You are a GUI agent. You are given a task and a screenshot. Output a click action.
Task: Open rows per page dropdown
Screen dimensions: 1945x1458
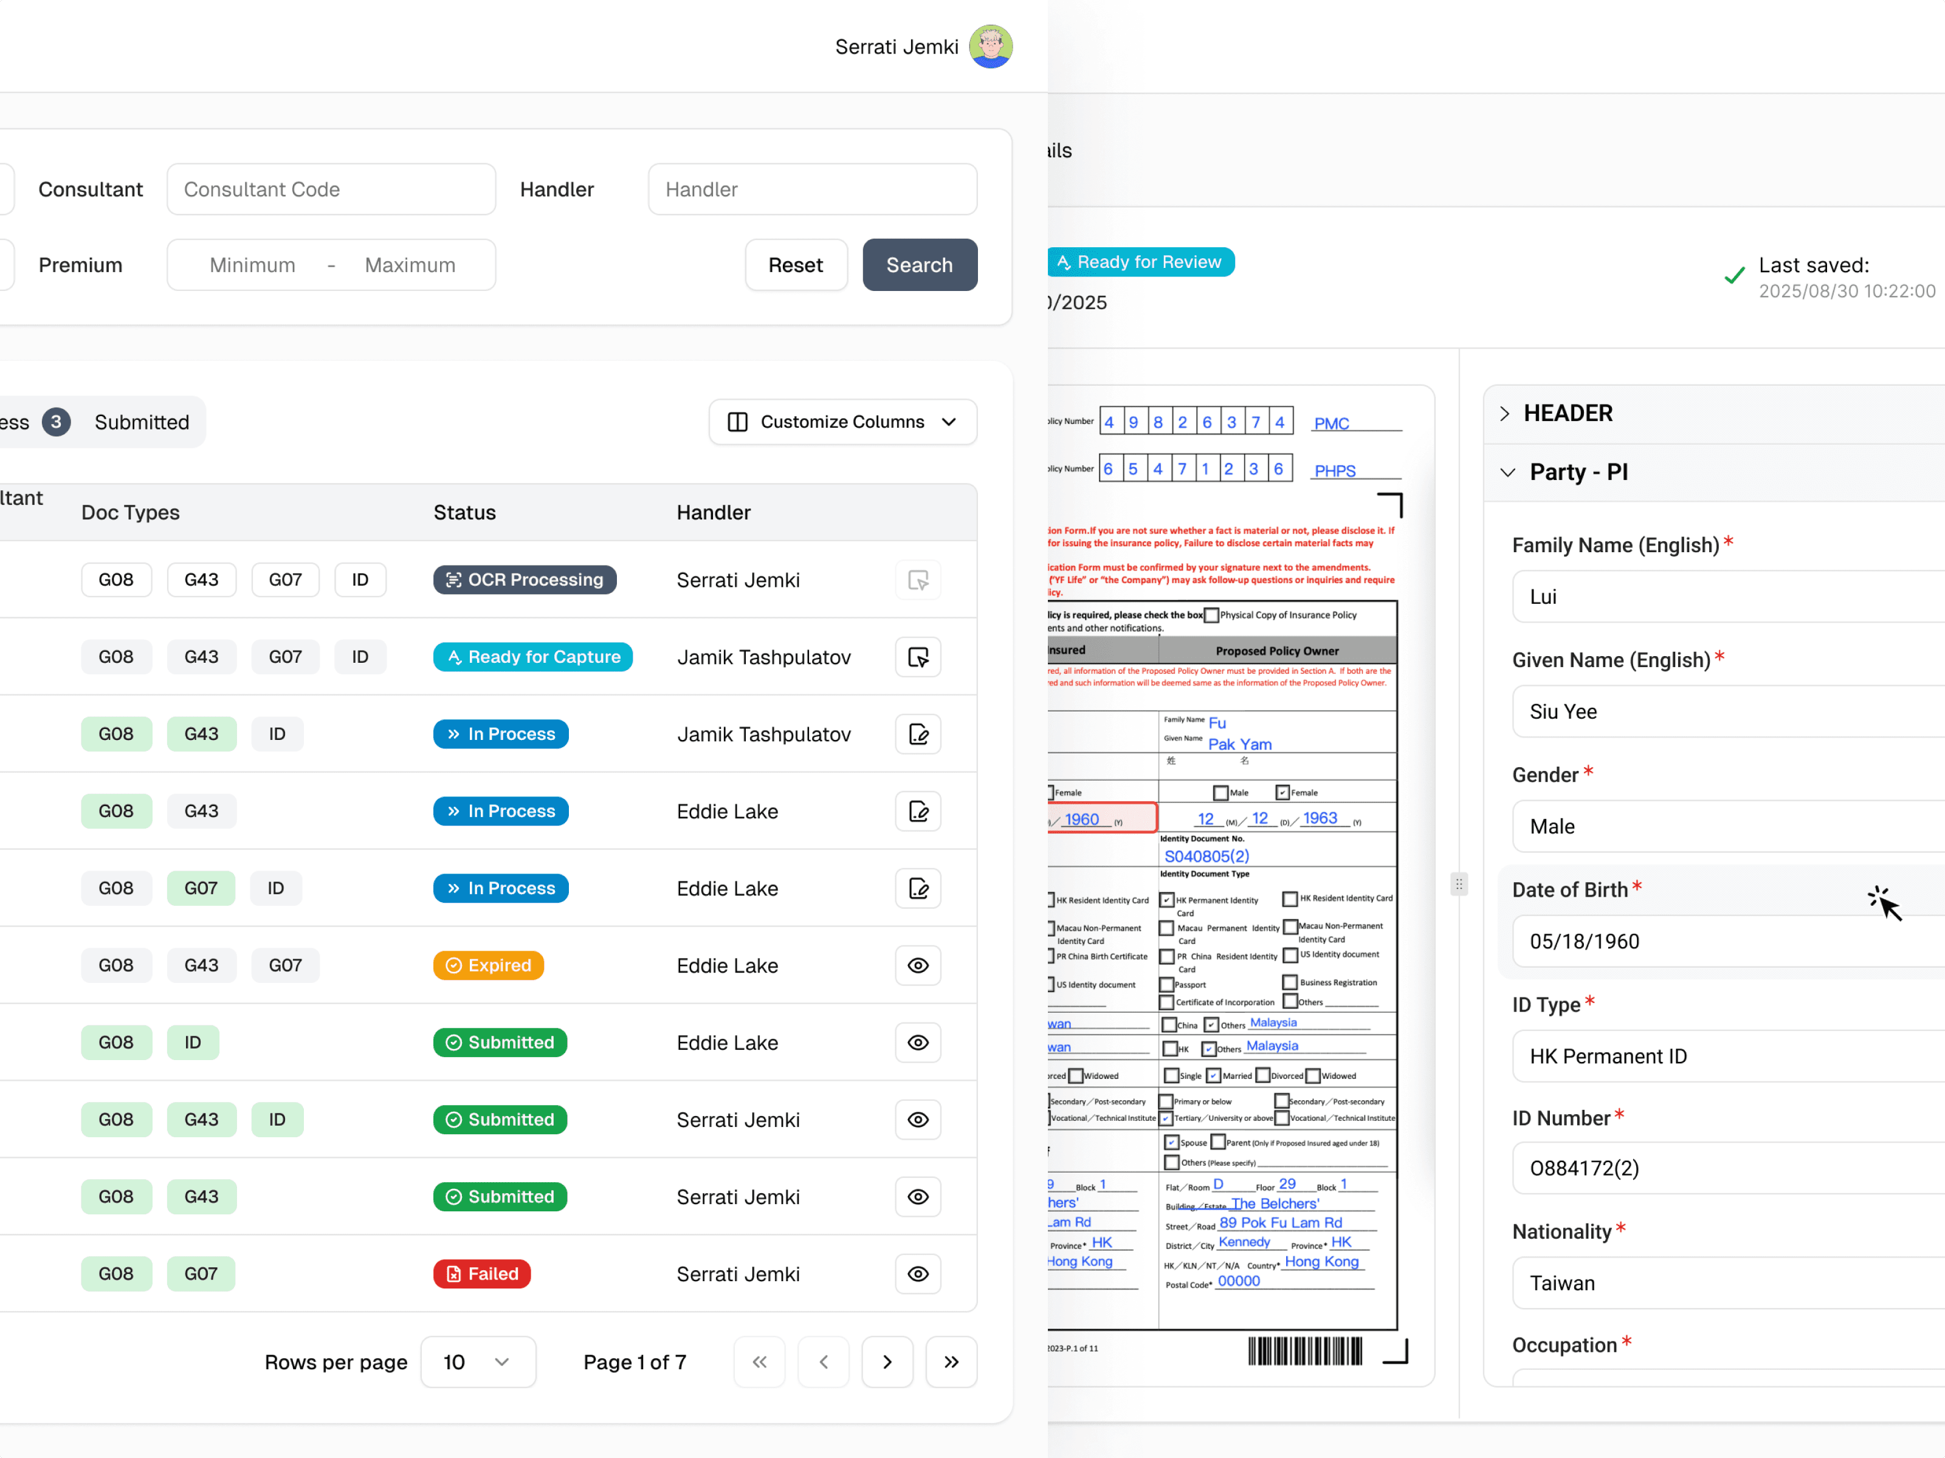point(478,1362)
